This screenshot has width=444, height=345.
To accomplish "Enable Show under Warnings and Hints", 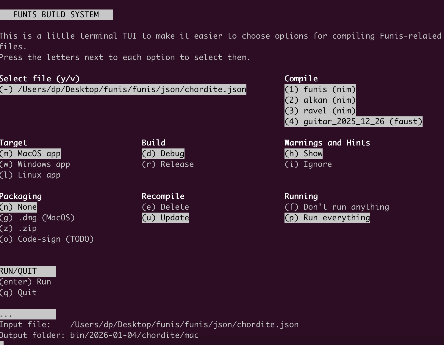I will [304, 153].
